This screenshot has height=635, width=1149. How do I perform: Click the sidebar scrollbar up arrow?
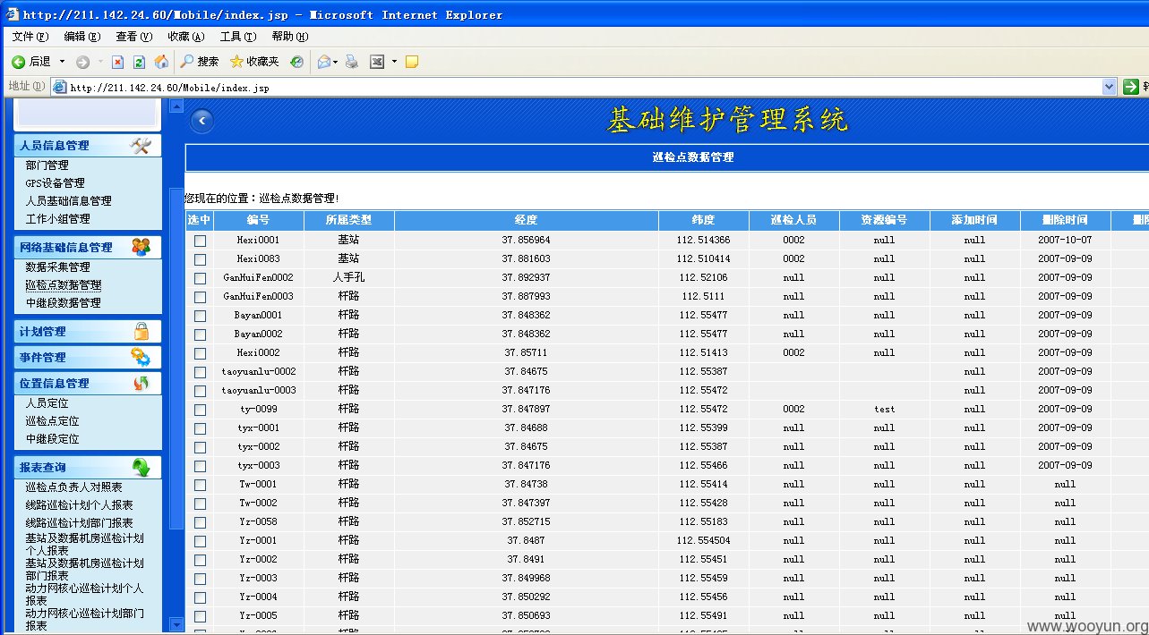(176, 106)
